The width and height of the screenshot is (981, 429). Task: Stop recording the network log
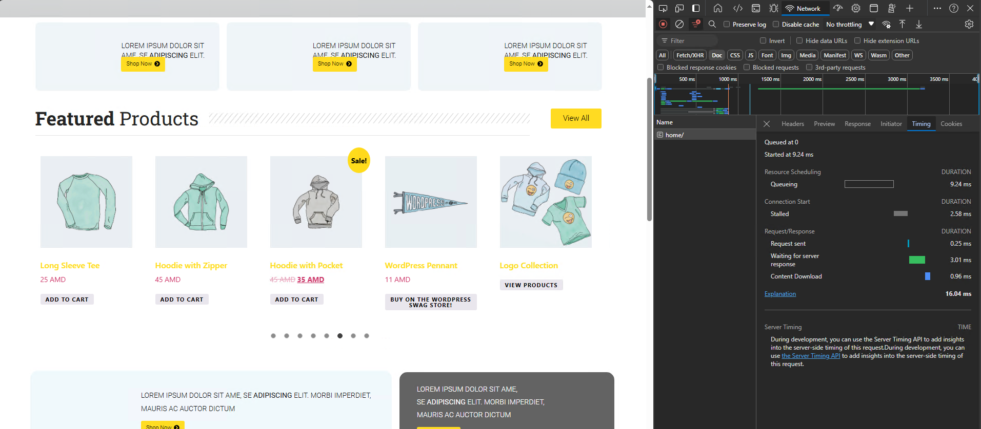(663, 24)
